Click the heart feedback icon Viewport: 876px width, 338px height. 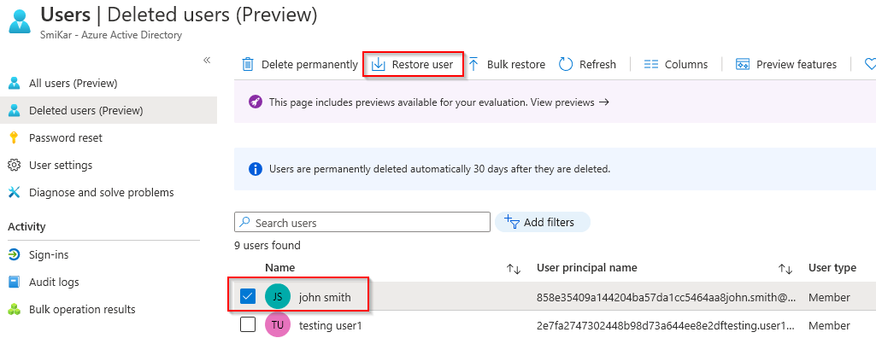[x=870, y=65]
